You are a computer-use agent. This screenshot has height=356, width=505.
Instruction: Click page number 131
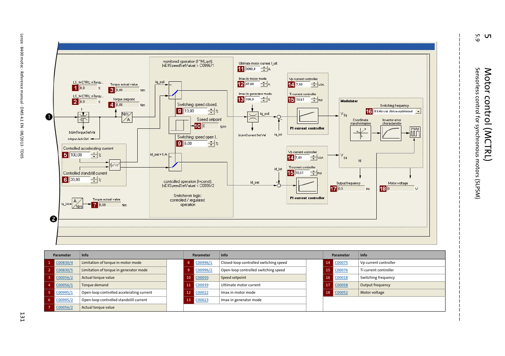click(x=22, y=317)
